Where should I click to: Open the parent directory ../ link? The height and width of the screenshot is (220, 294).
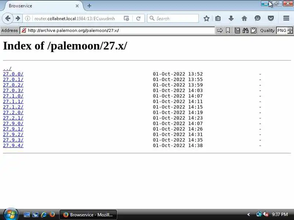[x=7, y=69]
